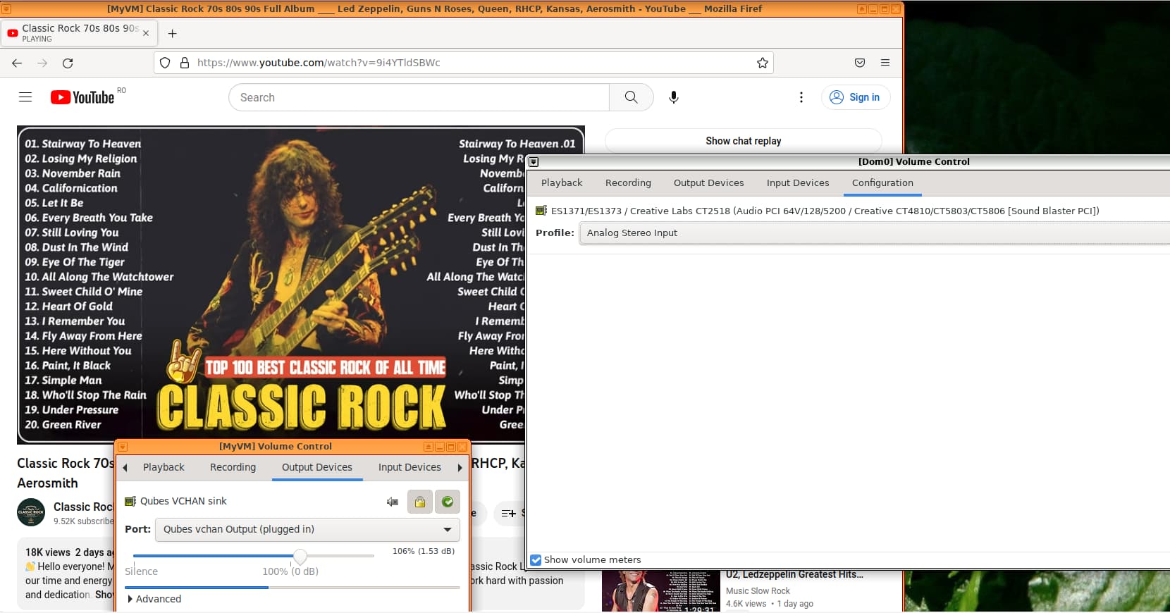Open Output Devices tab in Dom0 Volume Control
The image size is (1170, 613).
[709, 182]
